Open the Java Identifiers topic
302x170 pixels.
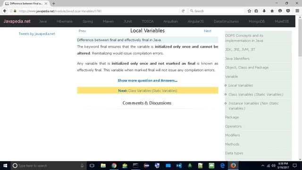click(237, 59)
